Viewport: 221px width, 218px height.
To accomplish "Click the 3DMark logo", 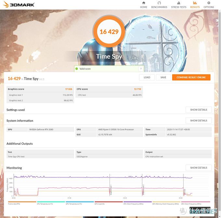I will pyautogui.click(x=19, y=5).
